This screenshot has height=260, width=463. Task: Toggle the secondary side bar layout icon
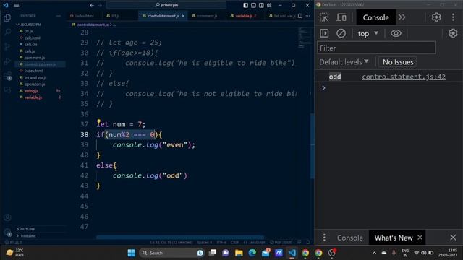tap(261, 5)
